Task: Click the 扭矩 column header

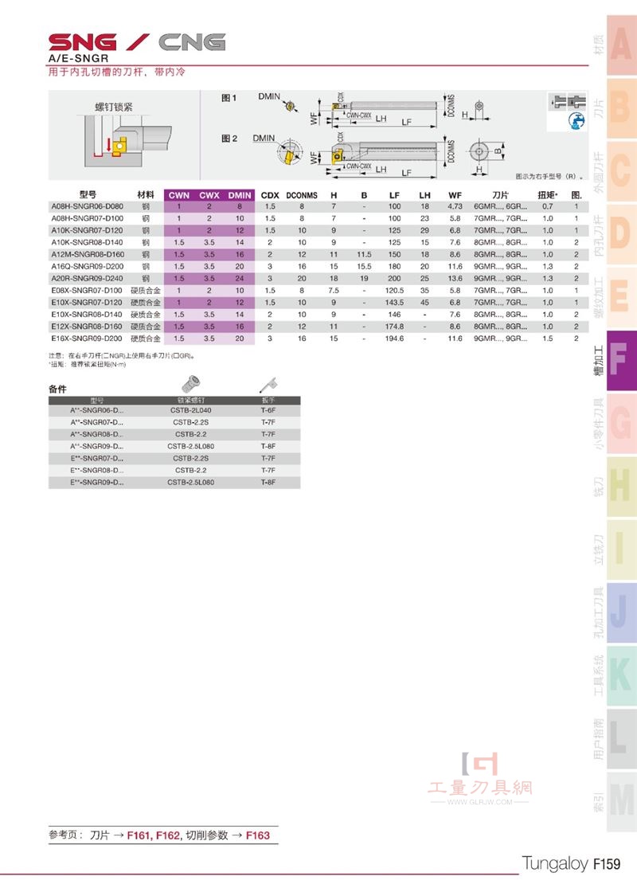Action: point(547,194)
